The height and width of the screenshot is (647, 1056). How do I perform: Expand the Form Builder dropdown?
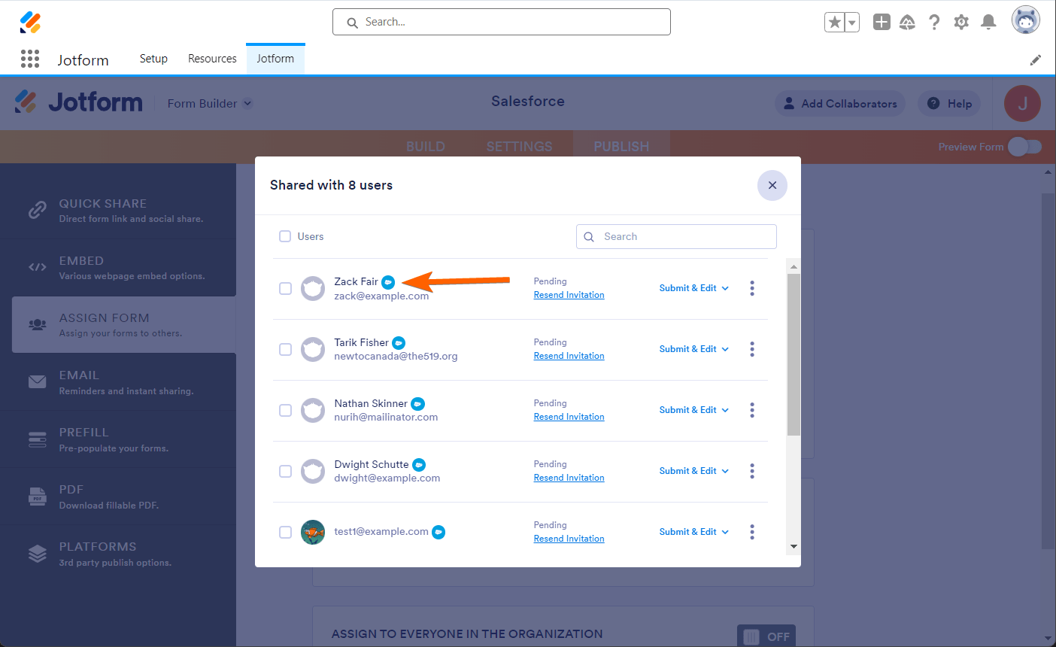[x=210, y=104]
